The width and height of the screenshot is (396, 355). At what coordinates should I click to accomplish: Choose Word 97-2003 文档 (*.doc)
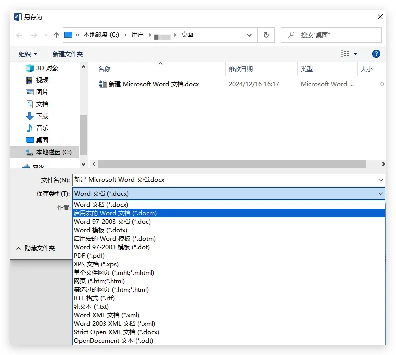click(x=229, y=222)
